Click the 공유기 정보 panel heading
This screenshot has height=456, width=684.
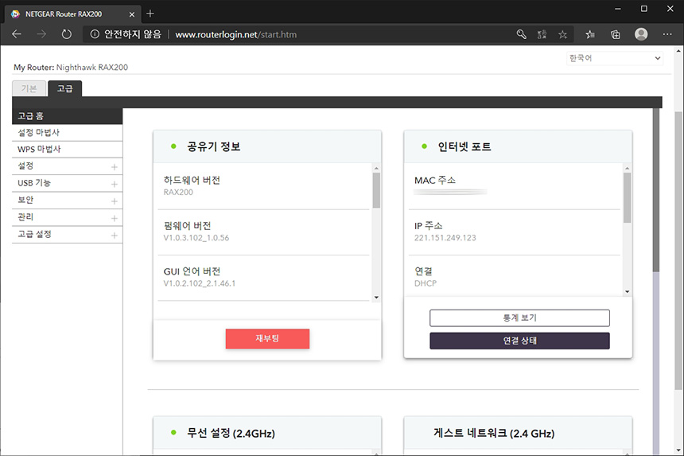tap(214, 146)
